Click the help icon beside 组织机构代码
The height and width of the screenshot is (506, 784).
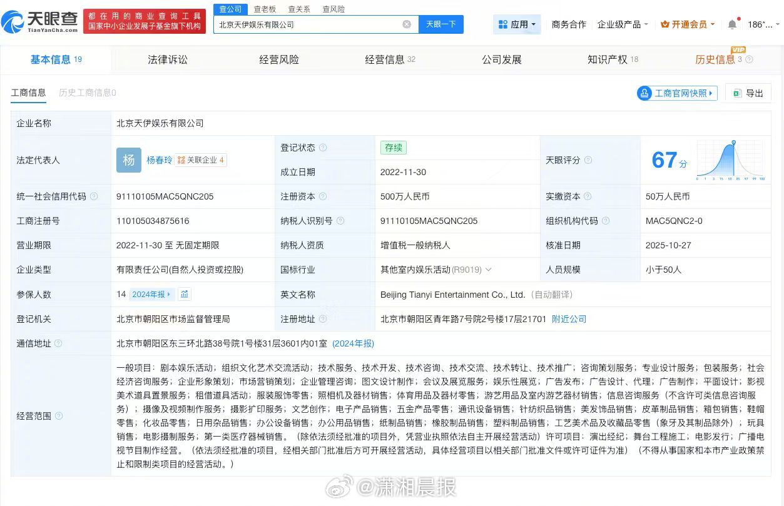[x=606, y=221]
